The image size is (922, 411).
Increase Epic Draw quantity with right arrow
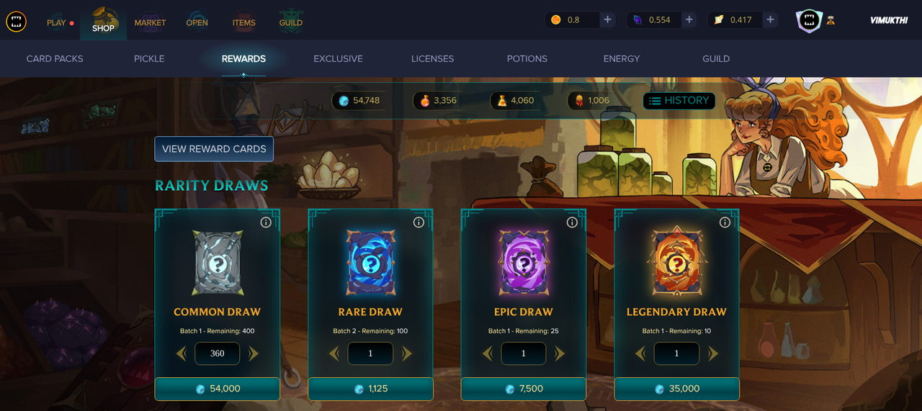coord(560,353)
